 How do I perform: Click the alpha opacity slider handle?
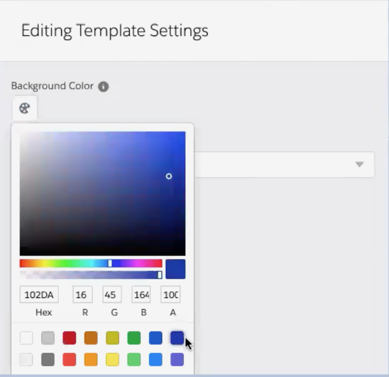click(x=160, y=275)
